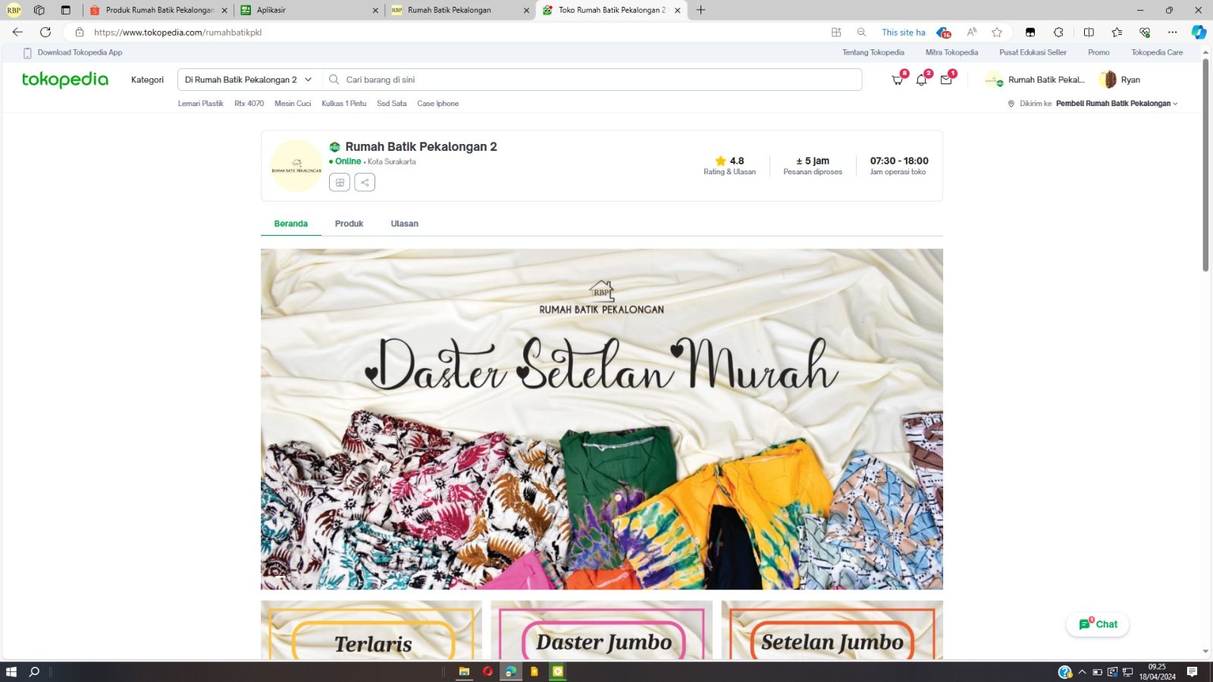Image resolution: width=1213 pixels, height=682 pixels.
Task: Click the 4.8 Rating & Ulasan stat
Action: click(x=729, y=166)
